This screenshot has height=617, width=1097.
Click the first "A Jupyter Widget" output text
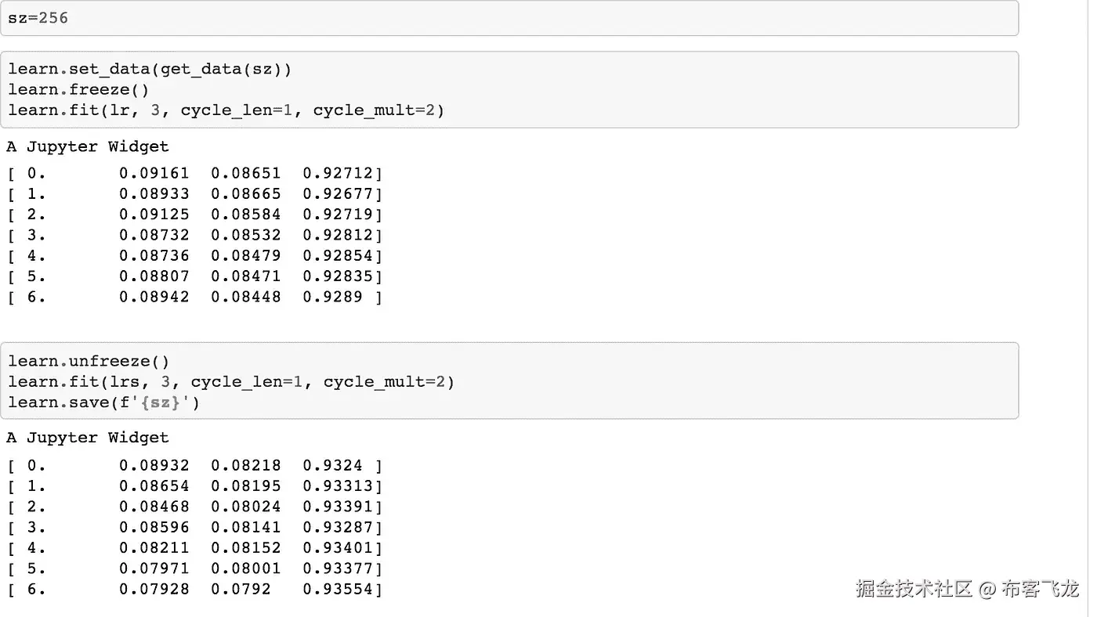click(x=88, y=146)
